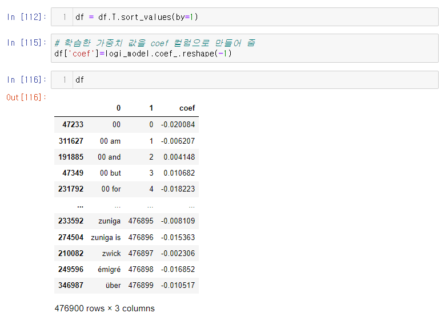Click coef value 0.004148
The width and height of the screenshot is (441, 317).
point(179,157)
